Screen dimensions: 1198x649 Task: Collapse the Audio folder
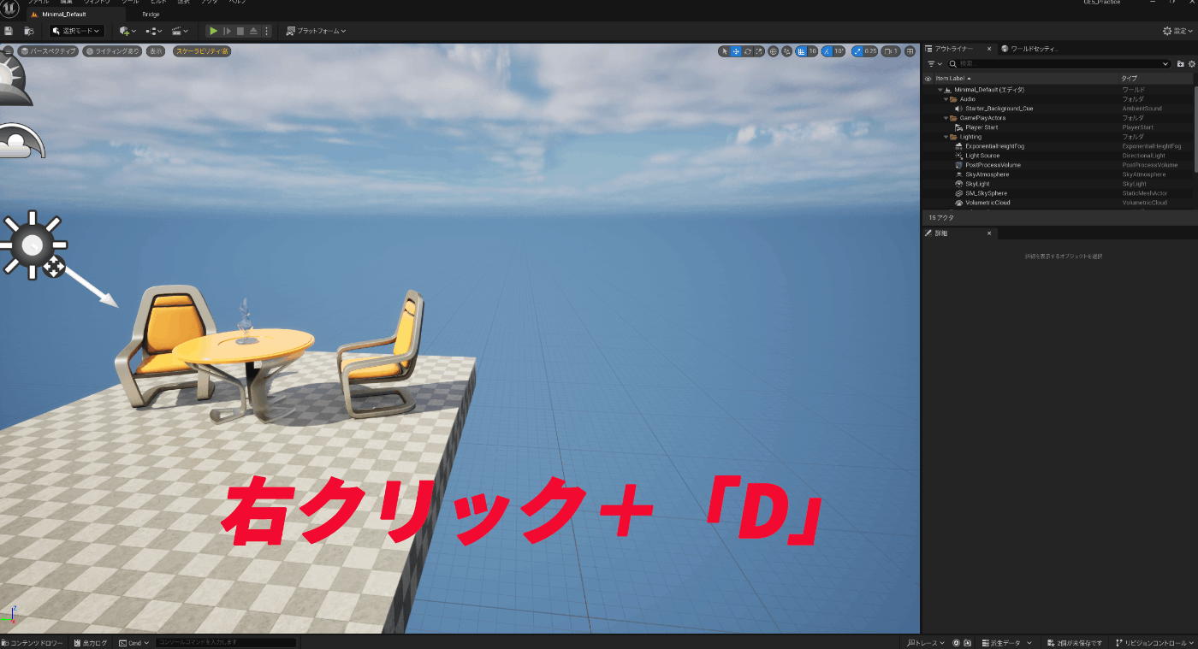[x=946, y=99]
